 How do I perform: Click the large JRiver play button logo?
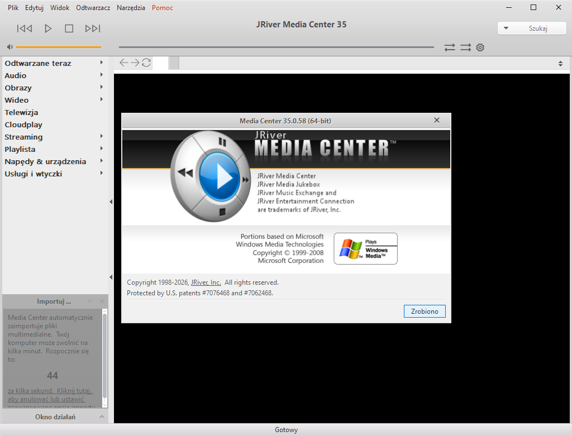click(219, 177)
